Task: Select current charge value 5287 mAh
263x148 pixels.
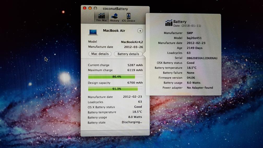Action: coord(135,65)
